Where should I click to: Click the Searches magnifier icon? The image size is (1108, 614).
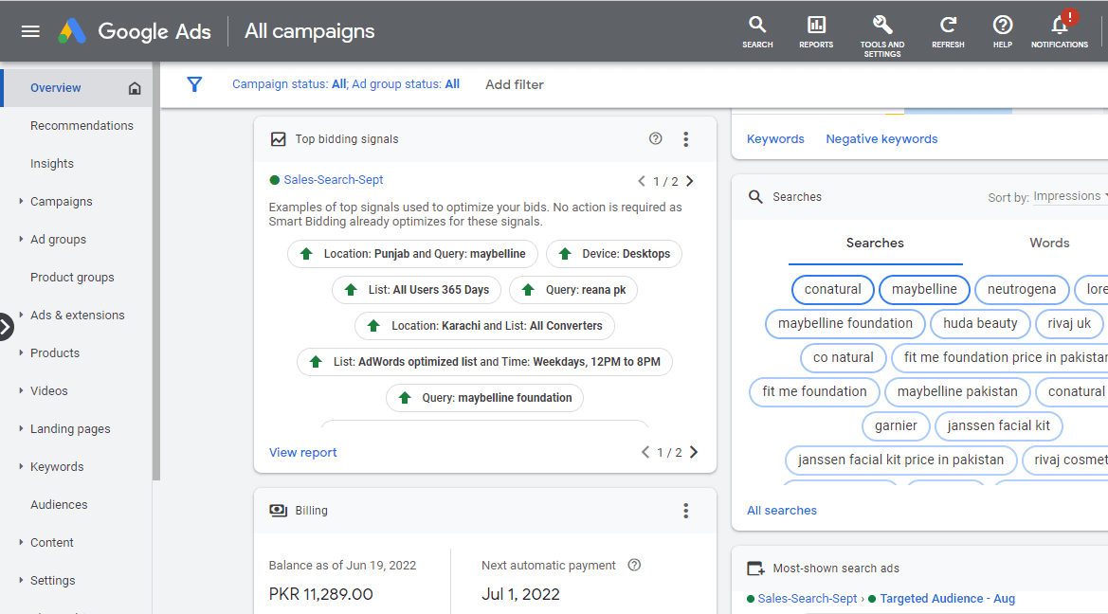(755, 196)
